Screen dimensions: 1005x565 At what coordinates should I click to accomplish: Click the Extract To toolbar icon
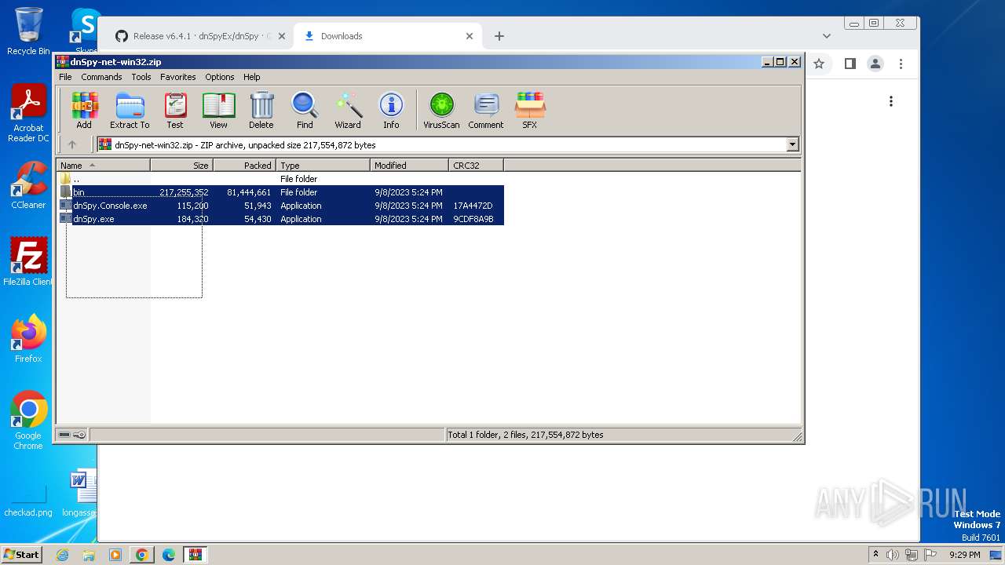(130, 111)
